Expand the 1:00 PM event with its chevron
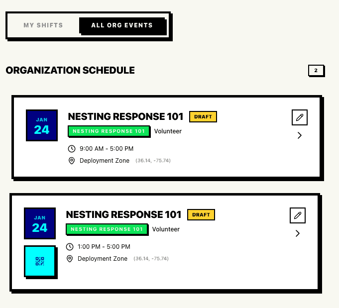The height and width of the screenshot is (308, 339). [x=298, y=233]
